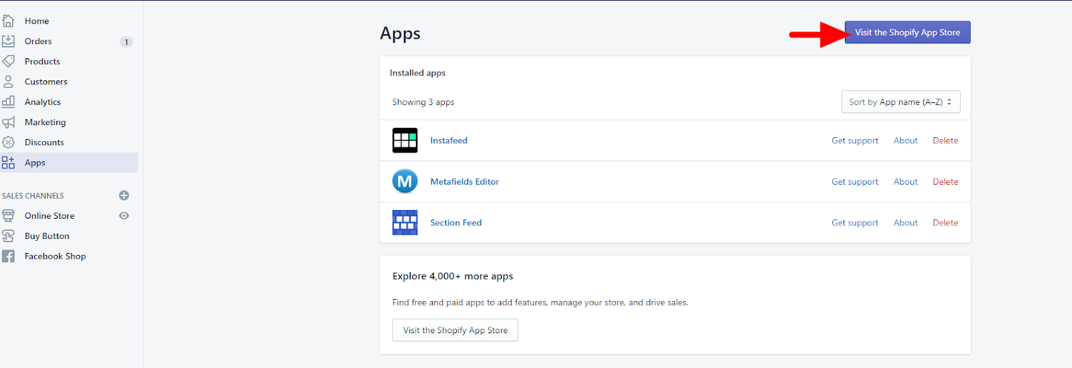Click the Analytics bar chart icon
Image resolution: width=1072 pixels, height=368 pixels.
8,102
